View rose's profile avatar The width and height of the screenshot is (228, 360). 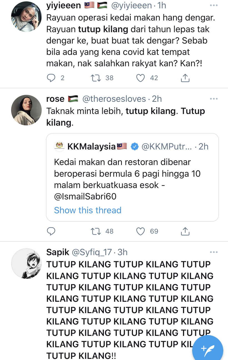(x=26, y=110)
